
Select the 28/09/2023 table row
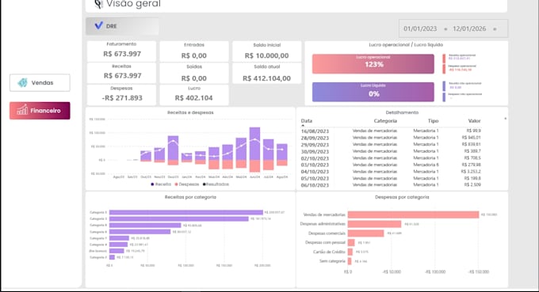[391, 138]
